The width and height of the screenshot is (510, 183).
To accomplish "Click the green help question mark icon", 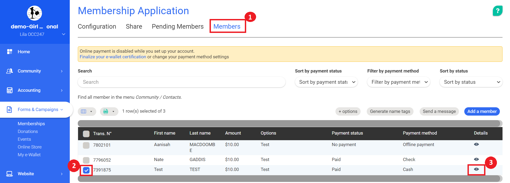I will [497, 11].
